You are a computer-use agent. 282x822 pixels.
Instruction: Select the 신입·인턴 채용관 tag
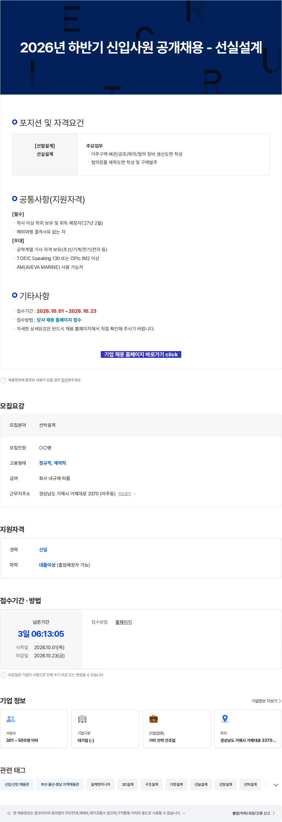tap(17, 784)
